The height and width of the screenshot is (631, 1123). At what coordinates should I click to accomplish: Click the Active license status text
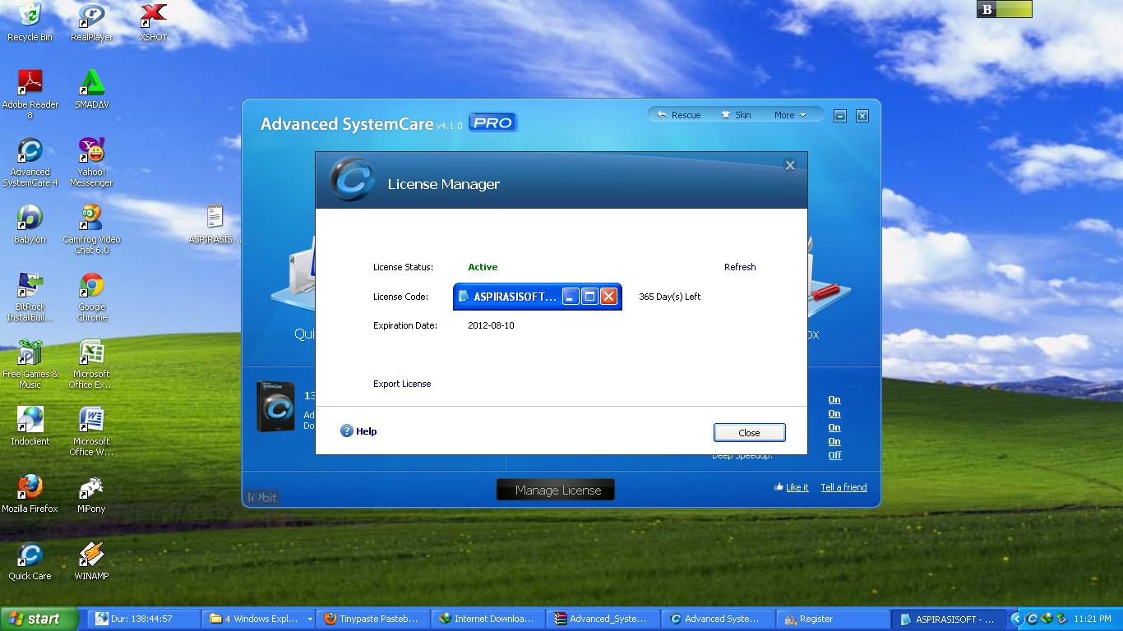[483, 267]
